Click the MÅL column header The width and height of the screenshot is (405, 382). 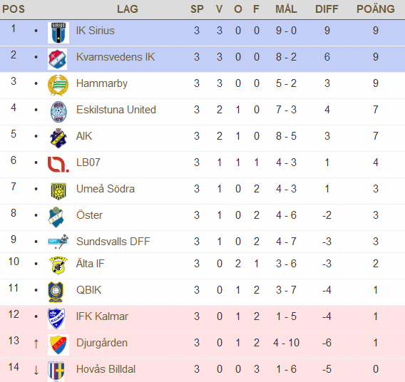[x=286, y=9]
